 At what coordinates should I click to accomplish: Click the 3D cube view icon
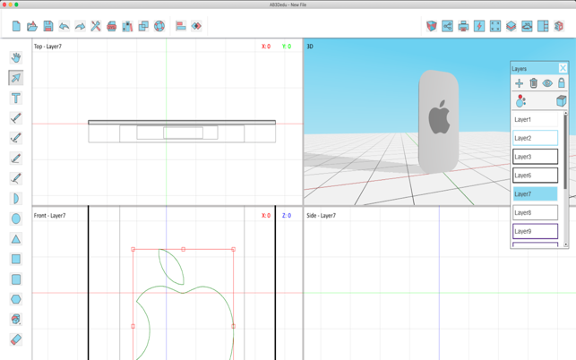(x=432, y=26)
